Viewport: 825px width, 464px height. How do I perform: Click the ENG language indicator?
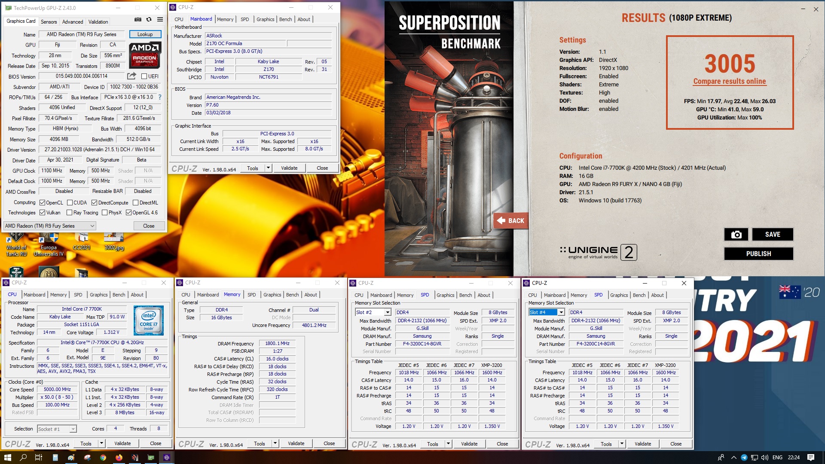(777, 458)
